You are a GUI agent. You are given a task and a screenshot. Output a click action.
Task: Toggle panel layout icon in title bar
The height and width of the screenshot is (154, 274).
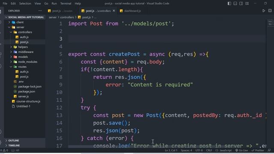click(235, 3)
